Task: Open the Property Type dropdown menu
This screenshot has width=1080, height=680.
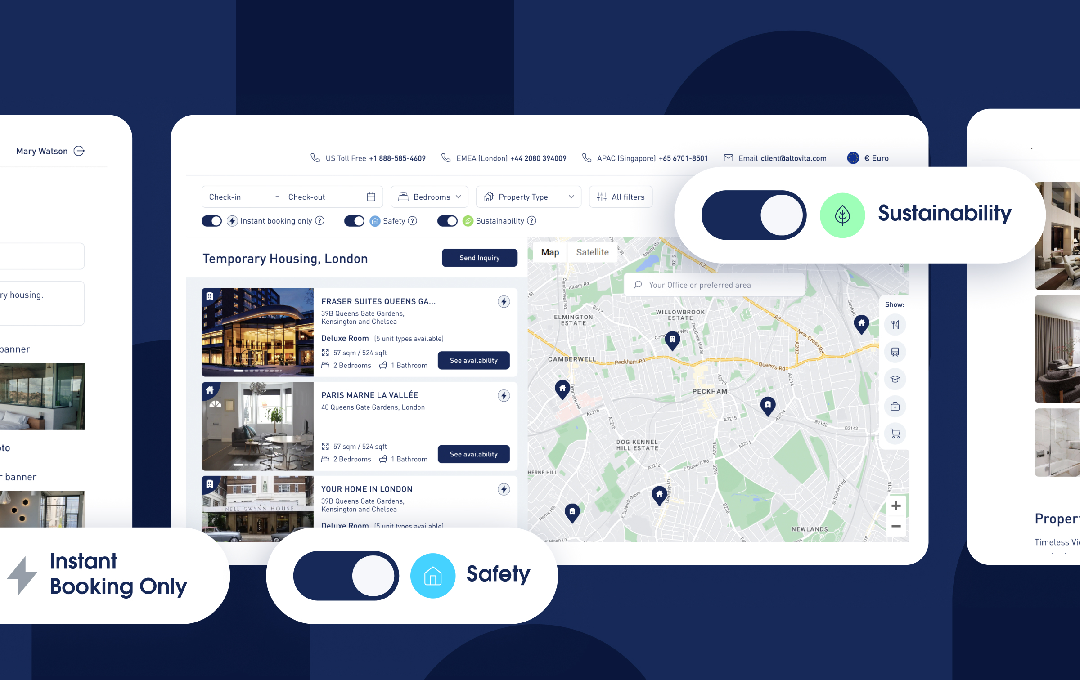Action: pos(529,197)
